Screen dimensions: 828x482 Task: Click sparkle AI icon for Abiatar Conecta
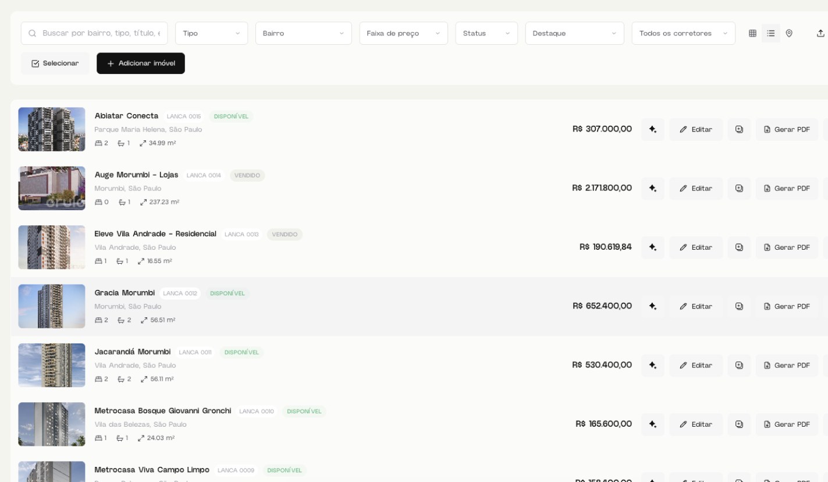point(653,129)
